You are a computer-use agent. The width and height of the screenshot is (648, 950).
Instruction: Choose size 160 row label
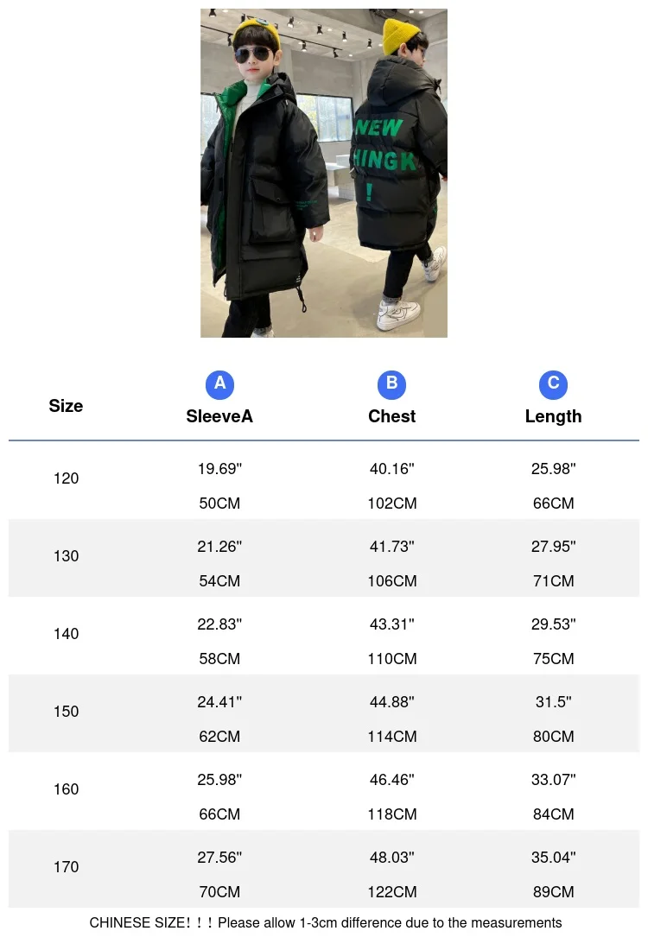click(66, 789)
